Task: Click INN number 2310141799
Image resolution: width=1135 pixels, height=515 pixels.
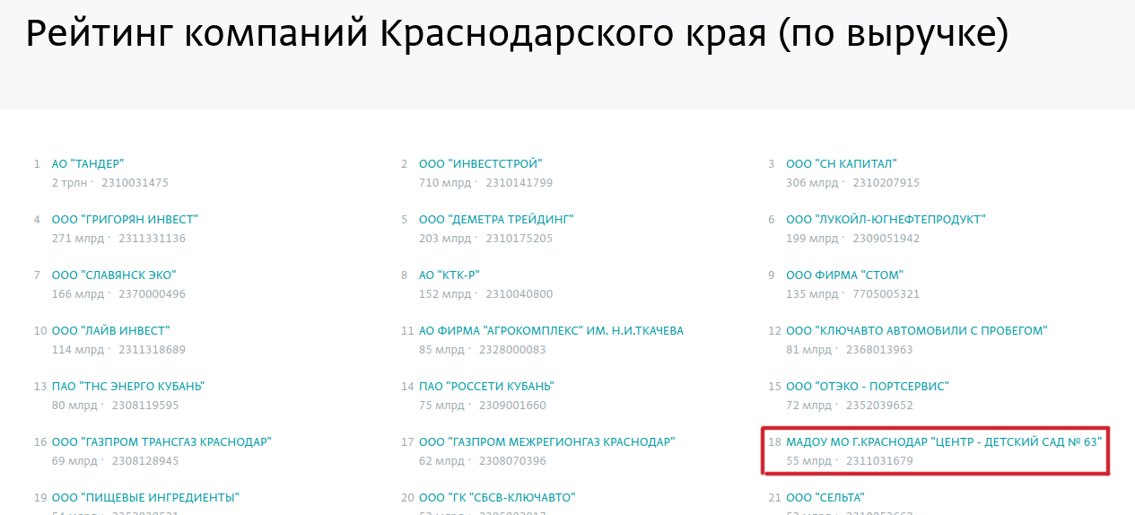Action: [x=519, y=183]
